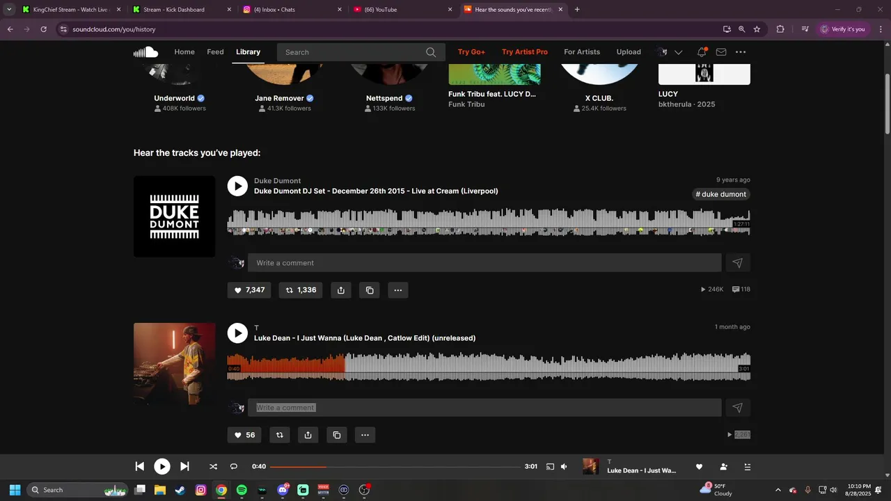Like the now-playing track in player
Viewport: 891px width, 501px height.
click(699, 467)
